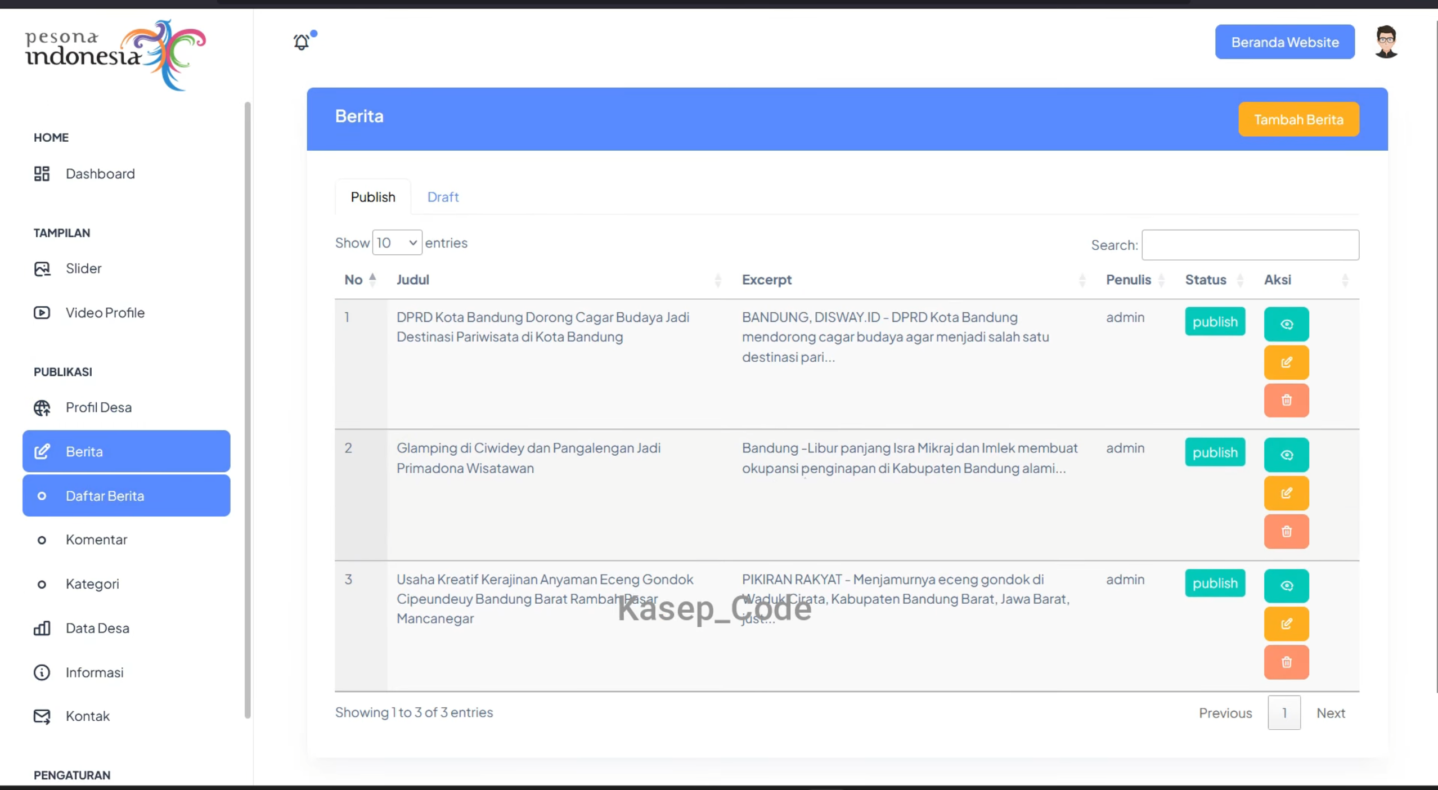Click the Dashboard grid icon
The image size is (1438, 790).
pyautogui.click(x=42, y=174)
